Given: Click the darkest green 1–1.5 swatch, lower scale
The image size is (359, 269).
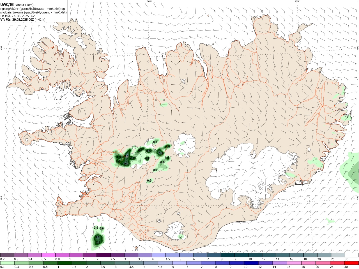Looking at the screenshot, I should click(65, 263).
